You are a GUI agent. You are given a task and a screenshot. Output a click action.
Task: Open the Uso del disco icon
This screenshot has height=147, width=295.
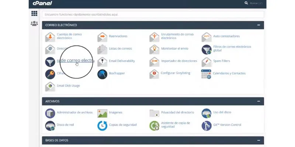tap(206, 113)
